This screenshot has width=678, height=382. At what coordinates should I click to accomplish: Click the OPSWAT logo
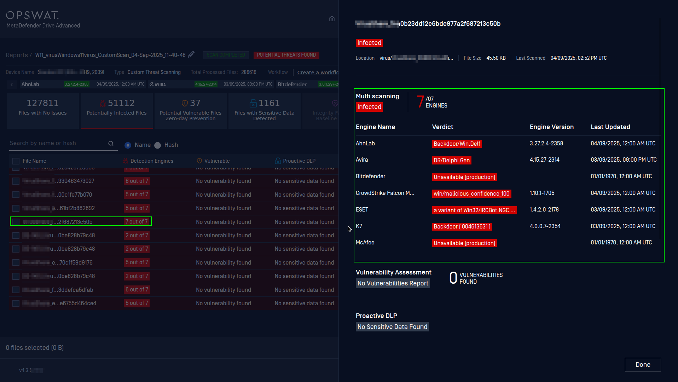pyautogui.click(x=32, y=15)
